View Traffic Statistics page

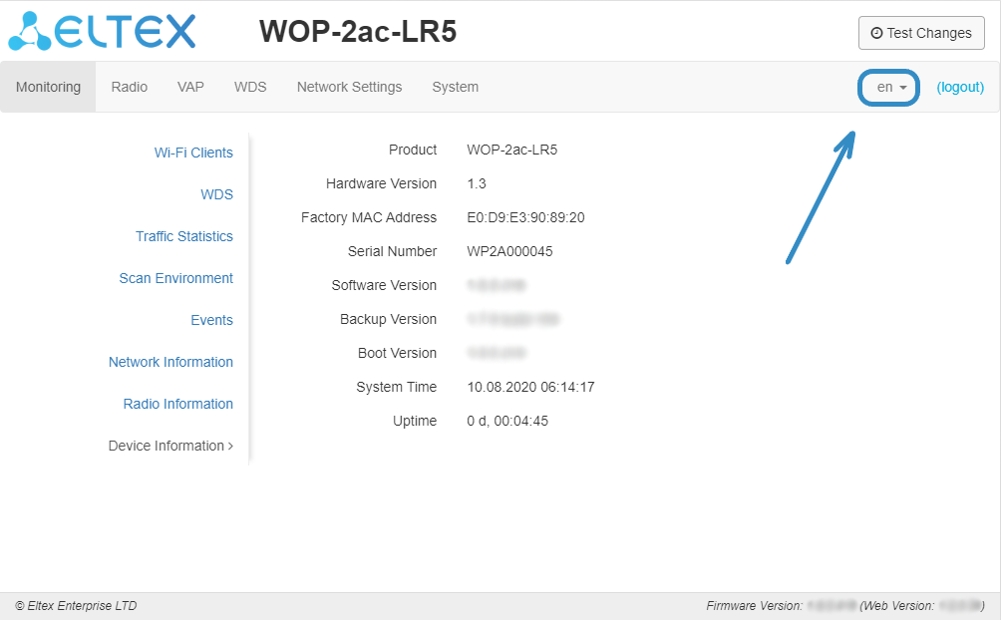coord(183,236)
